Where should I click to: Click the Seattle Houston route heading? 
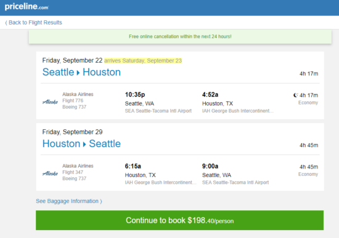81,72
